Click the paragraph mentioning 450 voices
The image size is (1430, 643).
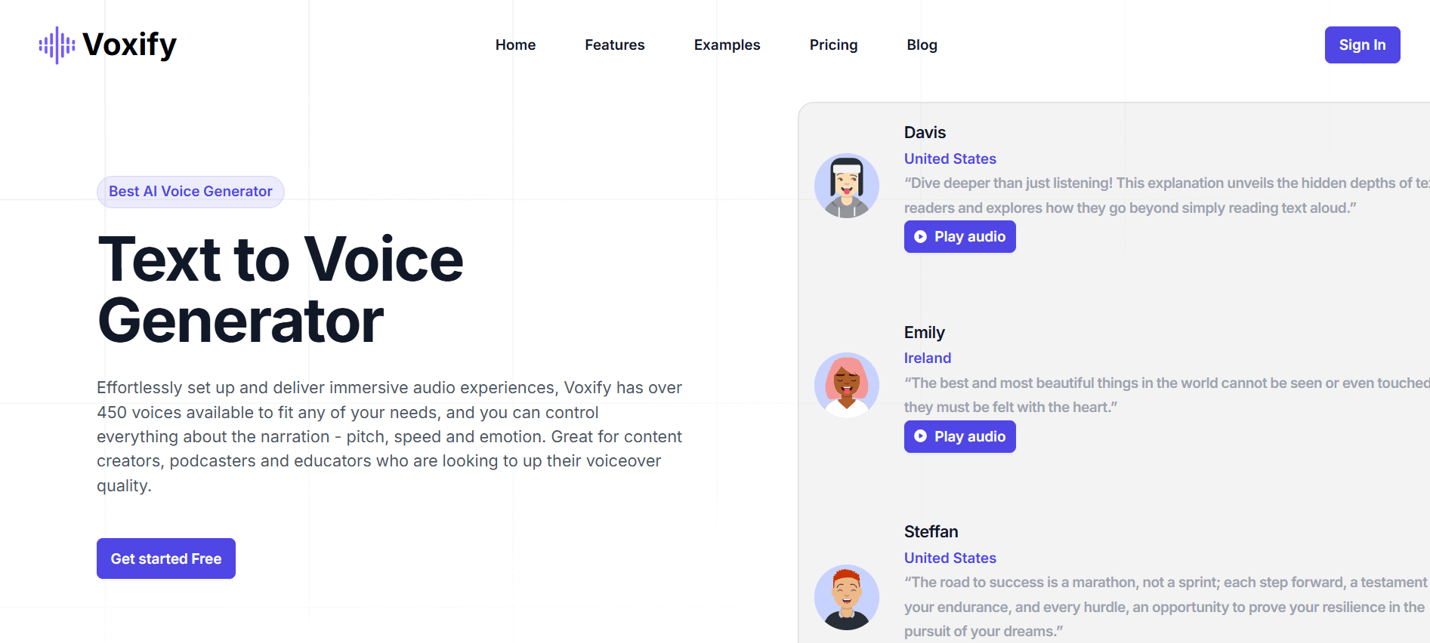389,436
